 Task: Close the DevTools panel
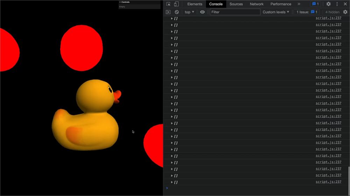point(345,4)
